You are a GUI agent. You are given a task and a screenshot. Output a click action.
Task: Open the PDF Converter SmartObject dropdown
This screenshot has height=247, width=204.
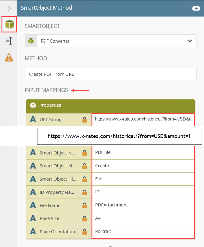(x=110, y=41)
